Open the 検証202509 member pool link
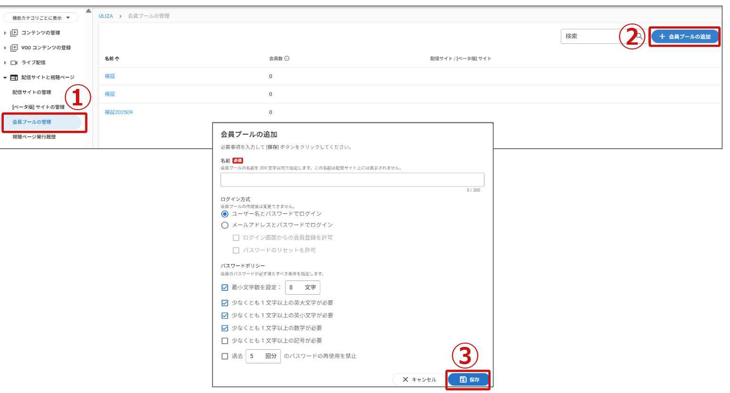Image resolution: width=730 pixels, height=393 pixels. coord(119,112)
